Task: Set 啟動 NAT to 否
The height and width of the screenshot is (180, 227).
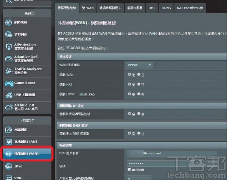Action: click(139, 84)
